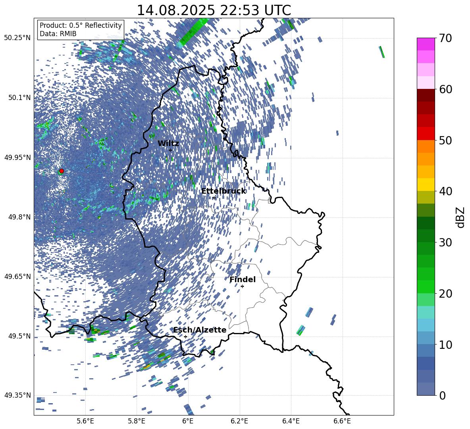Screen dimensions: 470x429
Task: Click the Wiltz station cross marker
Action: [x=171, y=150]
